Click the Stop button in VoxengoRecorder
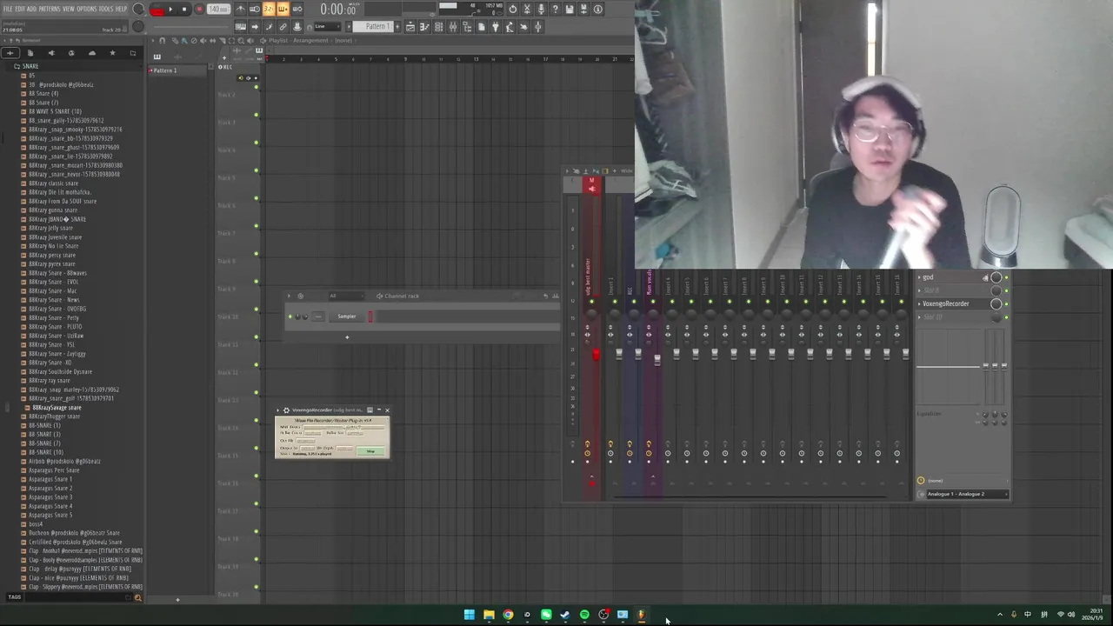 [370, 451]
